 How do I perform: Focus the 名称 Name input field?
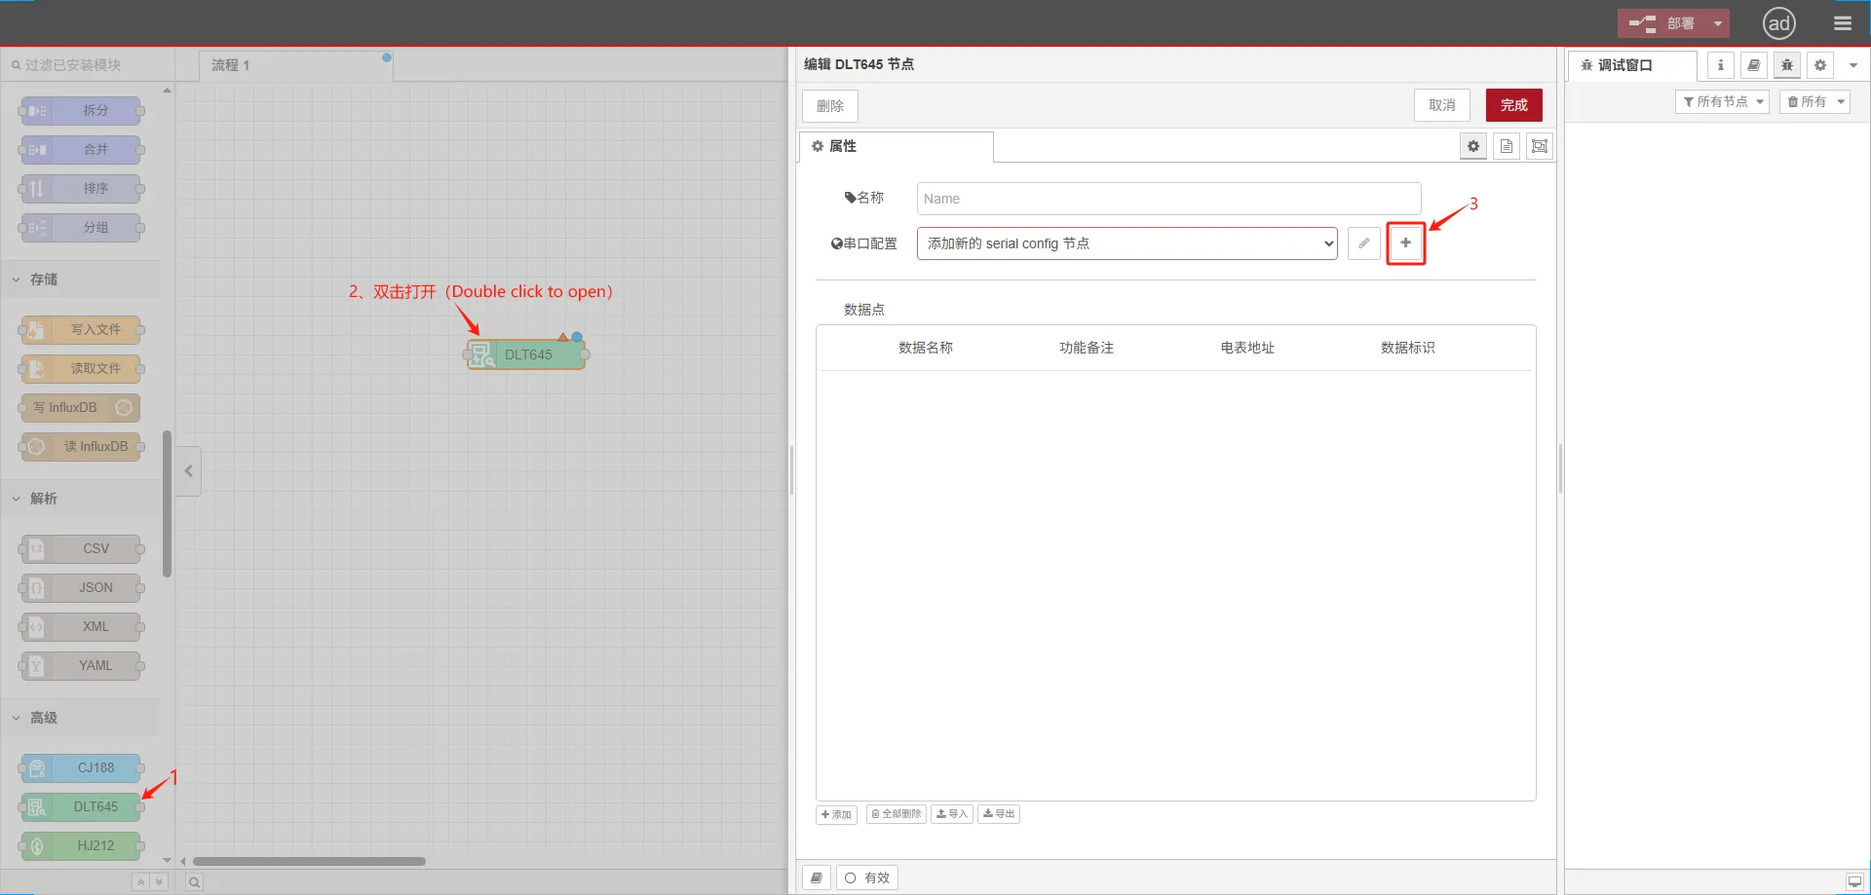pos(1167,199)
